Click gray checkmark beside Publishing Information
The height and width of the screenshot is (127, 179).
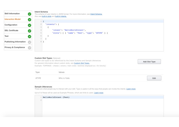30,42
